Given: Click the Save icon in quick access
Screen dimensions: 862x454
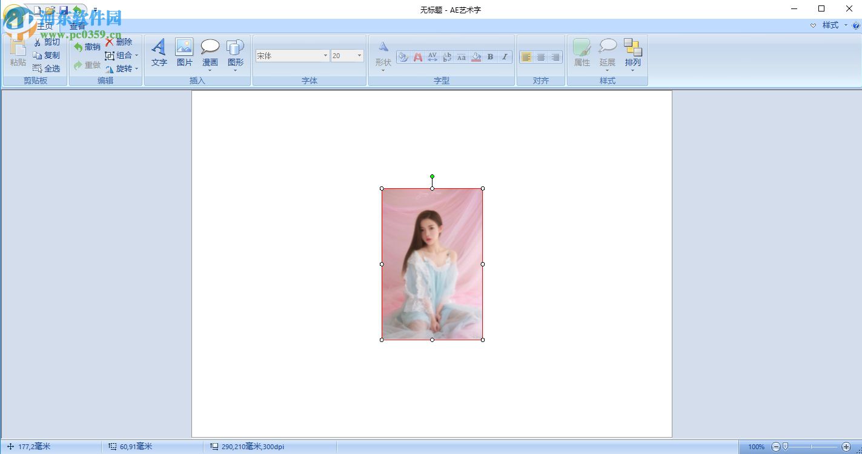Looking at the screenshot, I should [x=64, y=10].
